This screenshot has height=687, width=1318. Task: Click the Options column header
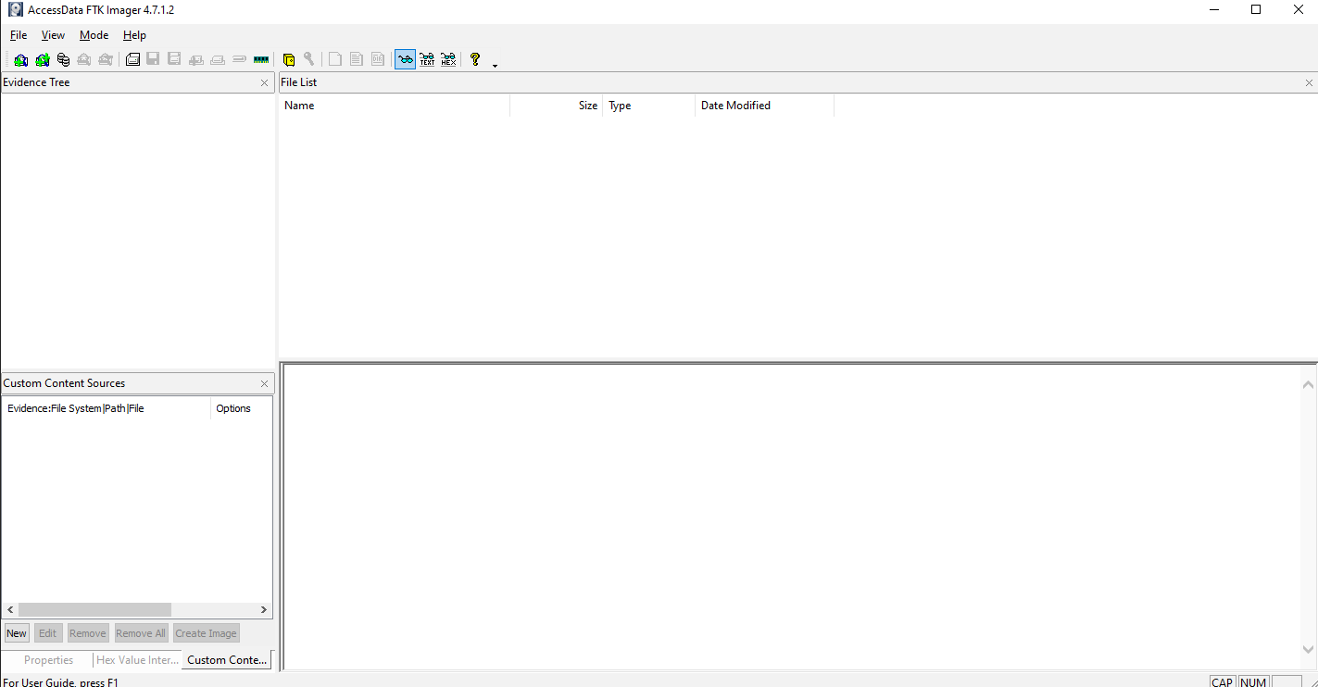[x=241, y=408]
